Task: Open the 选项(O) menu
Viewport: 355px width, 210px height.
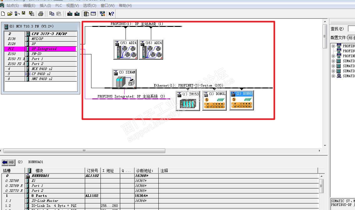Action: 90,5
